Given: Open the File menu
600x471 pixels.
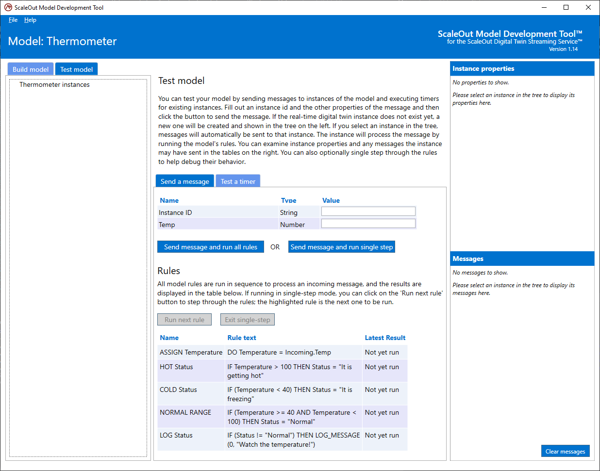Looking at the screenshot, I should (x=13, y=20).
